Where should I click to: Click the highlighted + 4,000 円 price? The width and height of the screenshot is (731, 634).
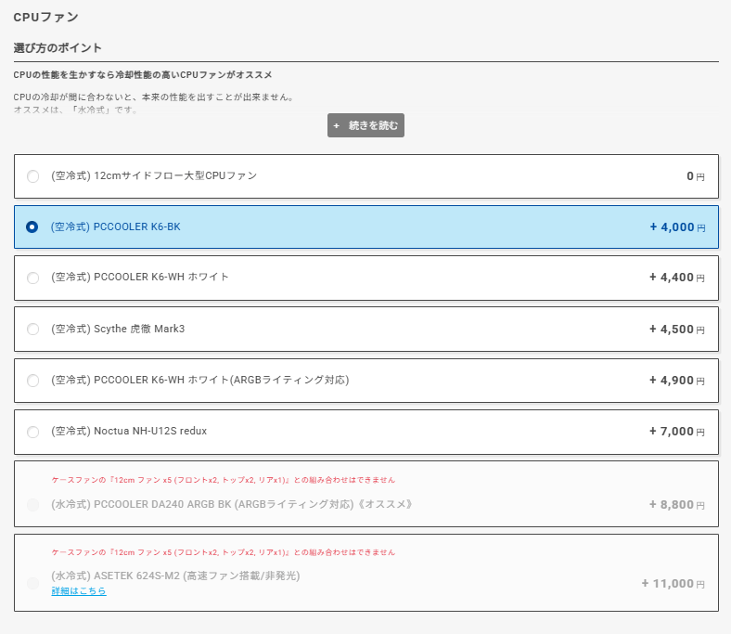tap(677, 227)
